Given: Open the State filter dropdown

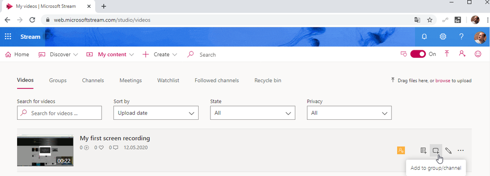Looking at the screenshot, I should (x=253, y=113).
